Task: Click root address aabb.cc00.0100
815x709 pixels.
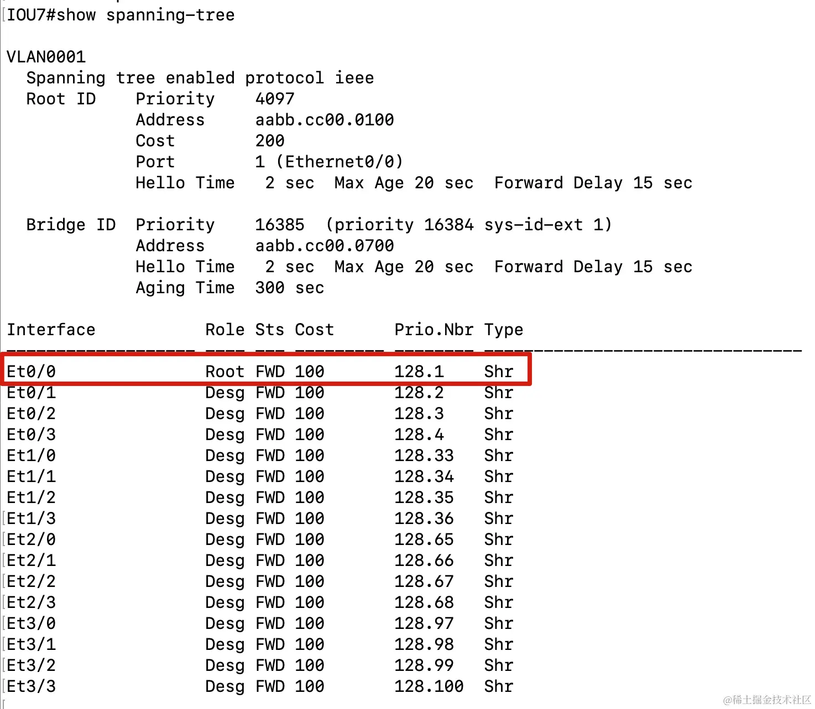Action: (325, 120)
